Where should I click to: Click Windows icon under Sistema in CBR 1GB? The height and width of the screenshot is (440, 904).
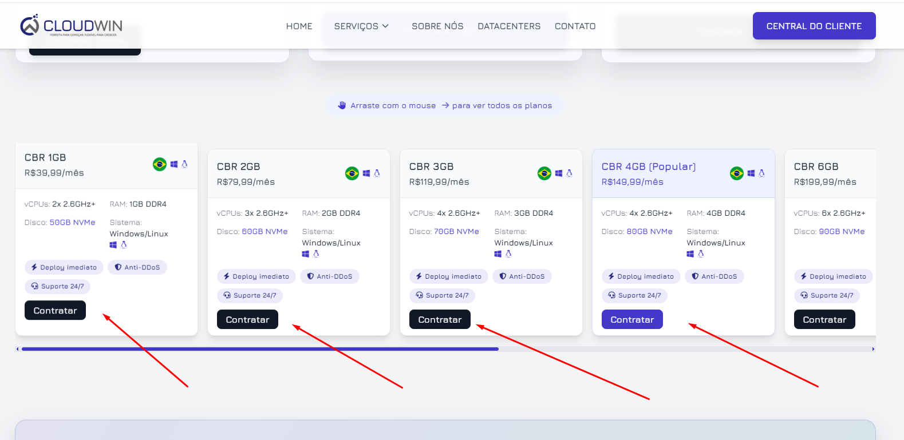tap(113, 245)
